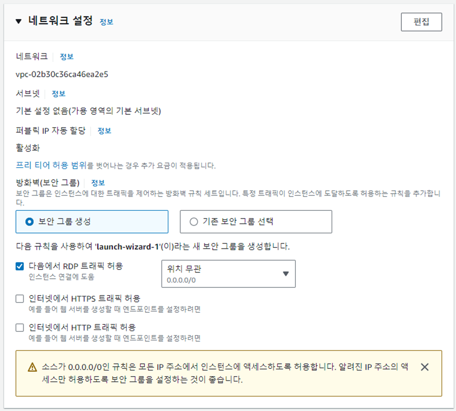This screenshot has height=411, width=456.
Task: Enable 인터넷에서 HTTP 트래픽 허용 checkbox
Action: click(20, 328)
